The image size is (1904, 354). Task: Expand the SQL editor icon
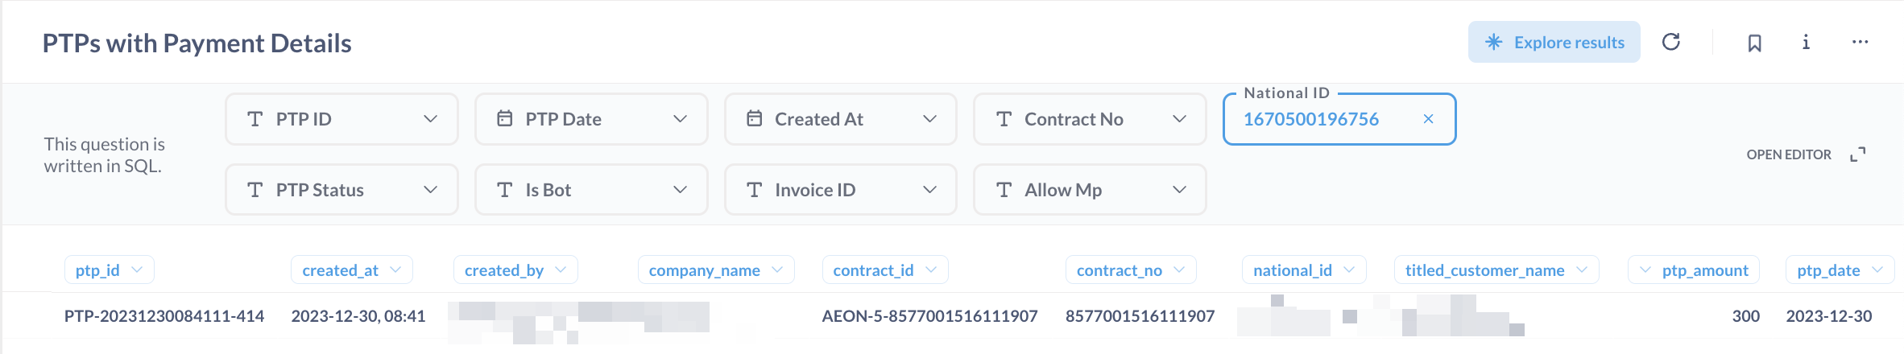click(x=1858, y=154)
